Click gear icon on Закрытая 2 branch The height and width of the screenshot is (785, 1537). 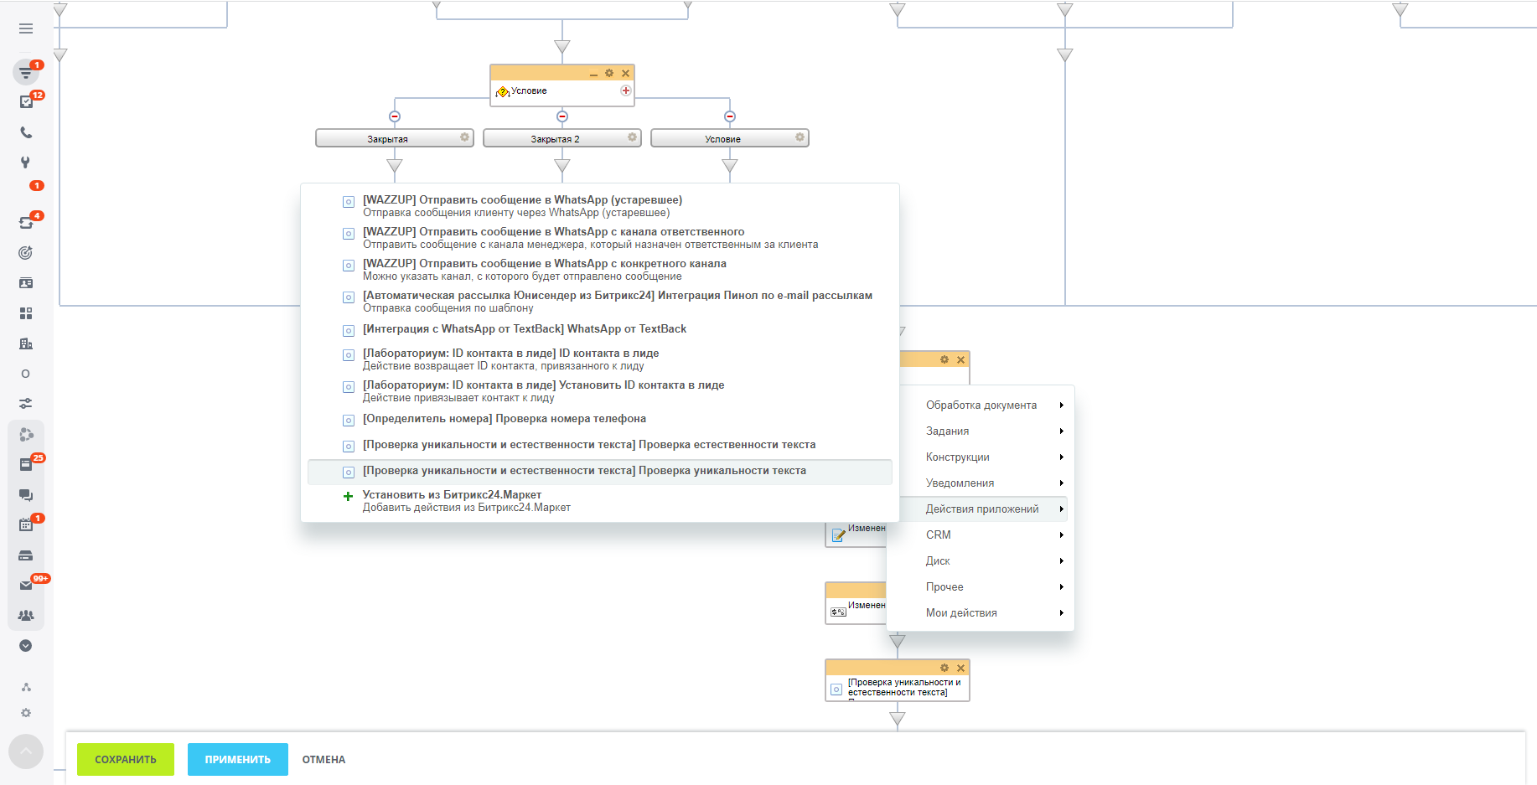pyautogui.click(x=632, y=137)
